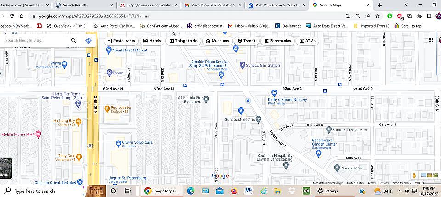Select the Sunoco Gas Station marker

click(x=243, y=65)
